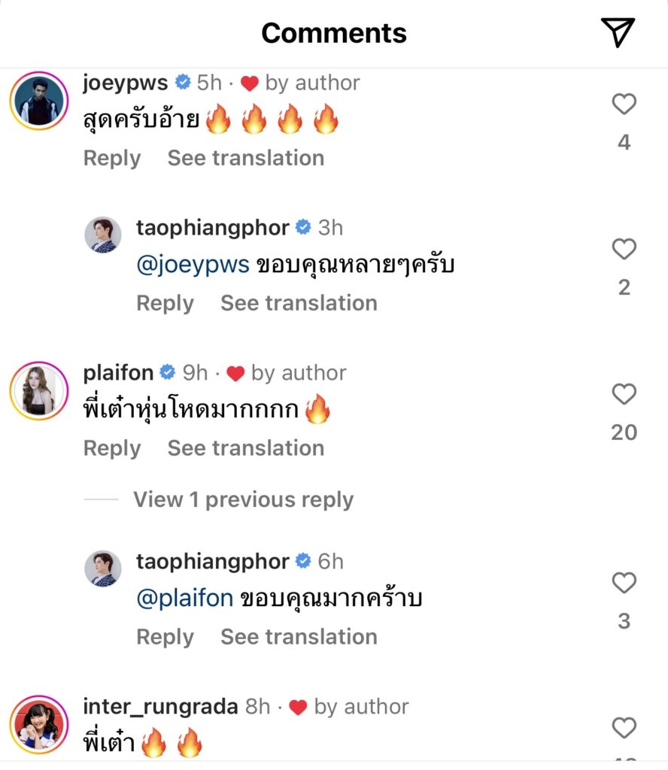Reply to plaifon's comment
The image size is (668, 770).
[x=112, y=448]
